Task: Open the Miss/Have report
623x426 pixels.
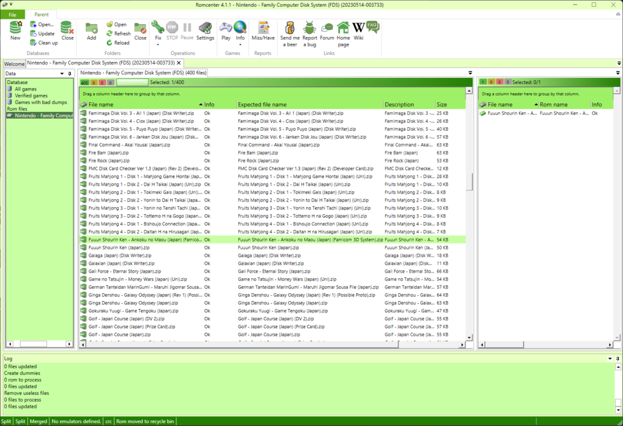Action: [x=263, y=30]
